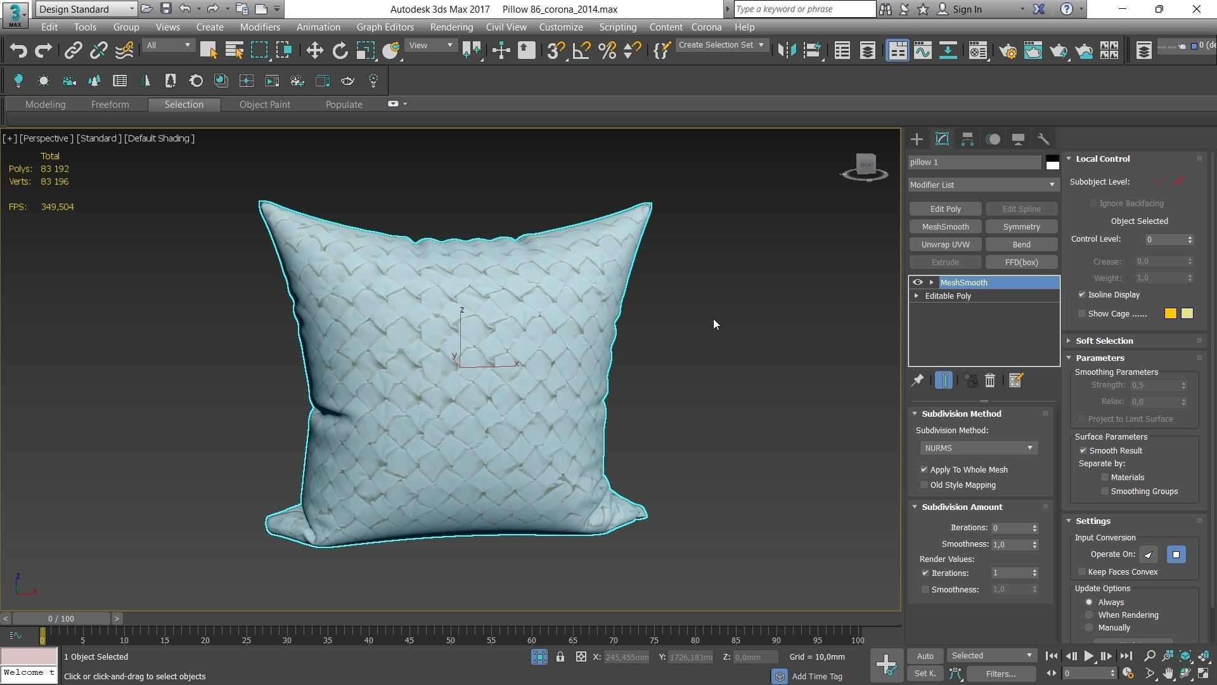
Task: Activate the Select Object tool
Action: point(209,51)
